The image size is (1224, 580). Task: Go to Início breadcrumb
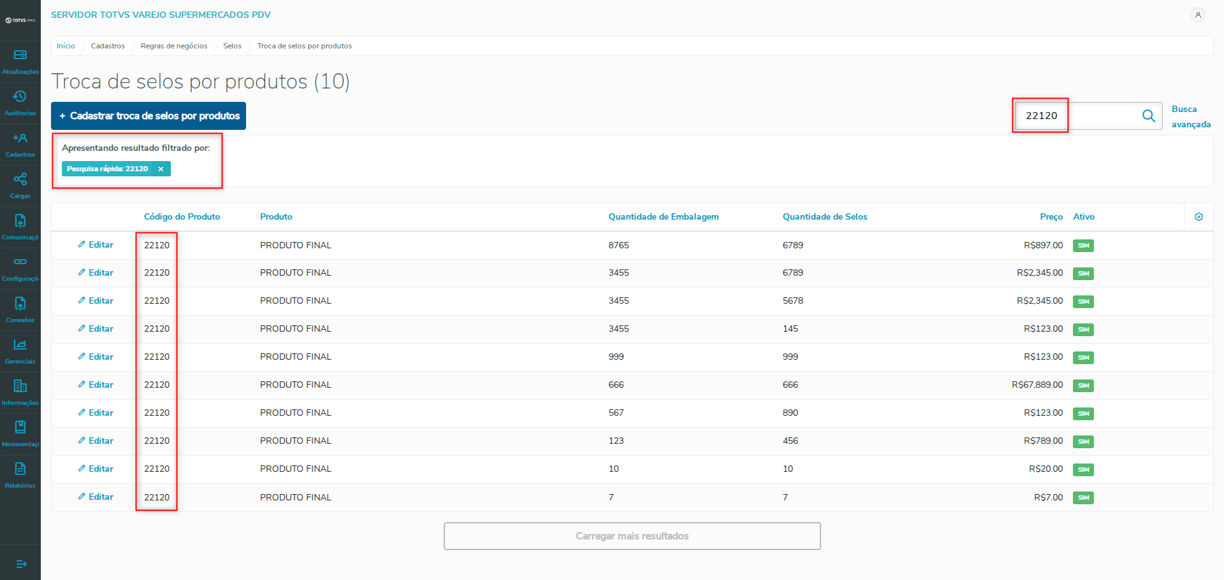pyautogui.click(x=66, y=46)
